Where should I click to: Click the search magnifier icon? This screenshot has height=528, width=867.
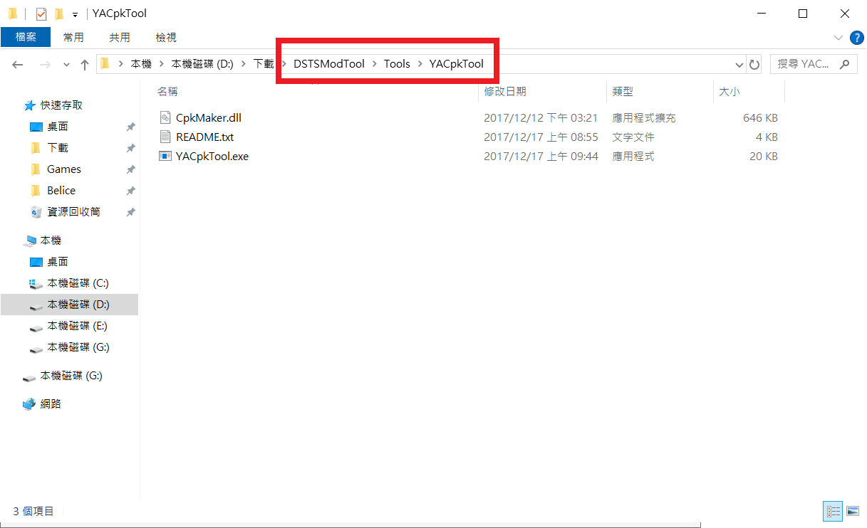844,64
